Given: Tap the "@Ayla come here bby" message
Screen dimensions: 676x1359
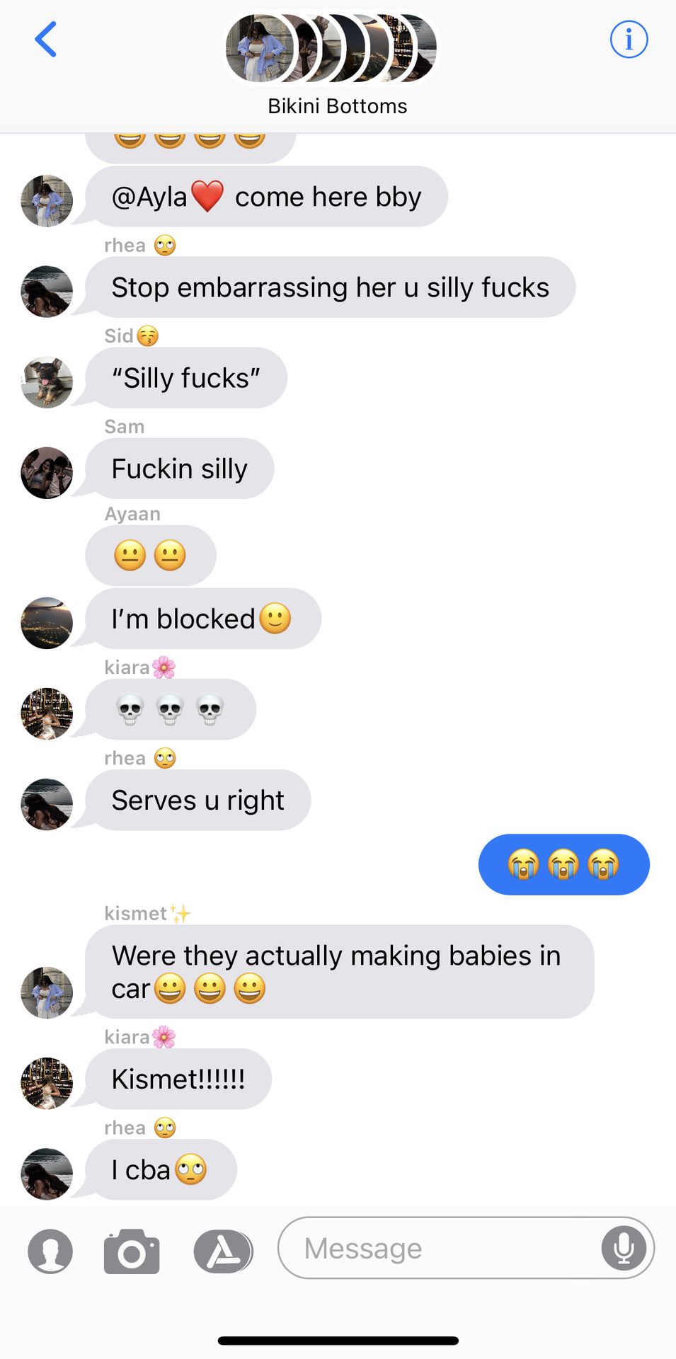Looking at the screenshot, I should click(266, 197).
